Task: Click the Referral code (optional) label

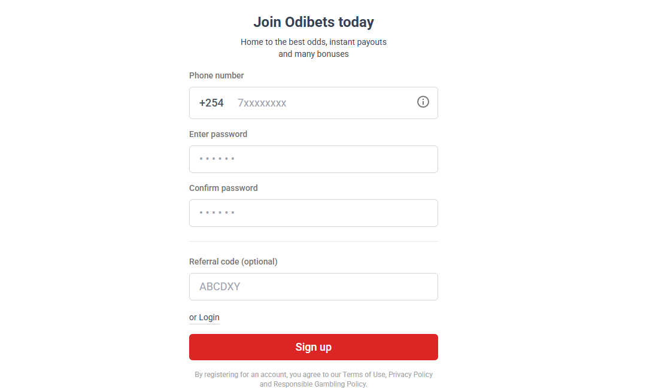Action: click(233, 262)
